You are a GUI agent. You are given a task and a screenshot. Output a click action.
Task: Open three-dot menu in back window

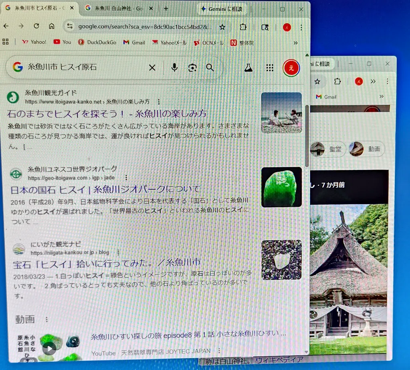[x=387, y=82]
